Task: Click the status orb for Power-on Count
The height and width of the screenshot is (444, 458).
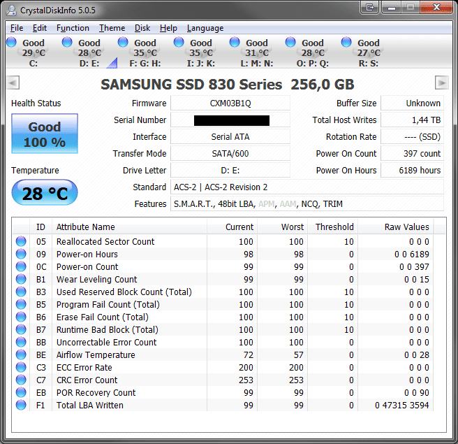Action: 21,267
